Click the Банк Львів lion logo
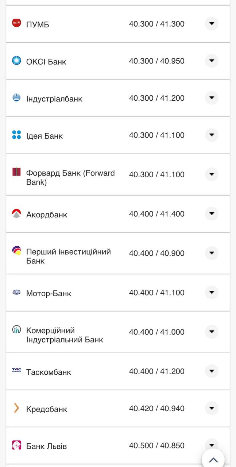This screenshot has height=467, width=236. pos(16,444)
